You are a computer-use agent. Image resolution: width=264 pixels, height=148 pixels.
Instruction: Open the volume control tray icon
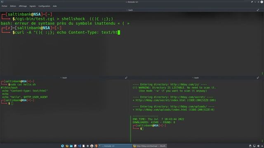click(258, 146)
